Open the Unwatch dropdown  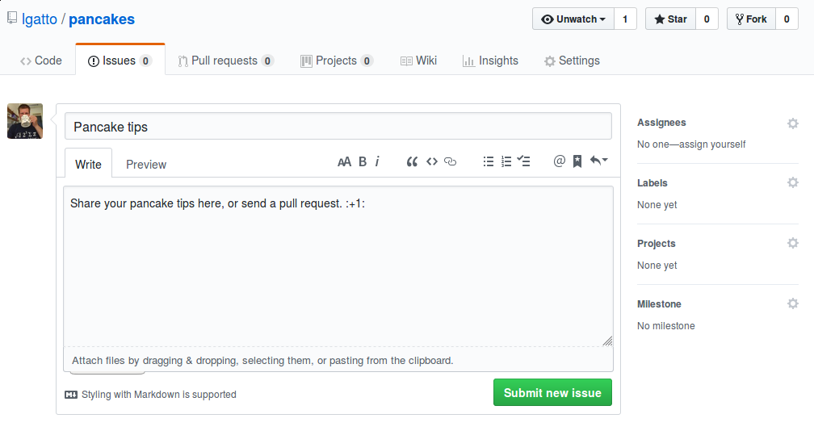click(x=573, y=19)
